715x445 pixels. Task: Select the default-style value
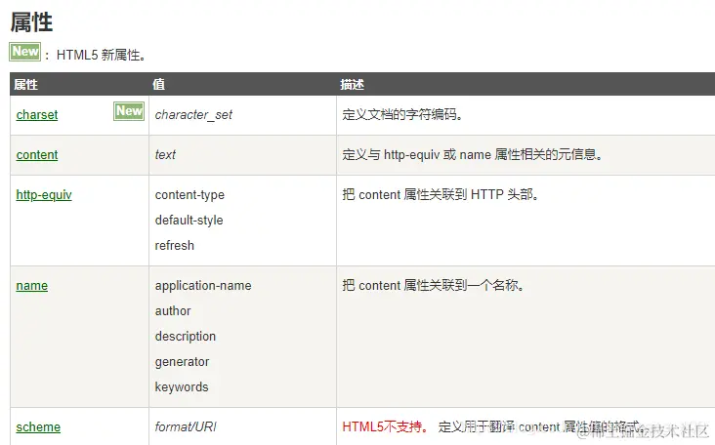coord(189,221)
